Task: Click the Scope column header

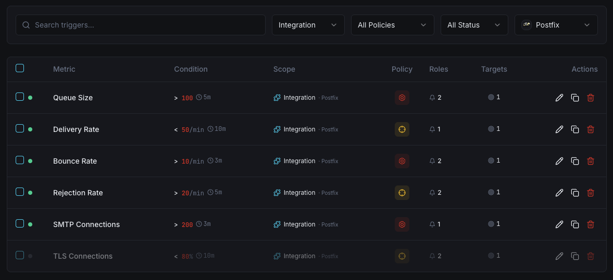Action: [x=284, y=69]
